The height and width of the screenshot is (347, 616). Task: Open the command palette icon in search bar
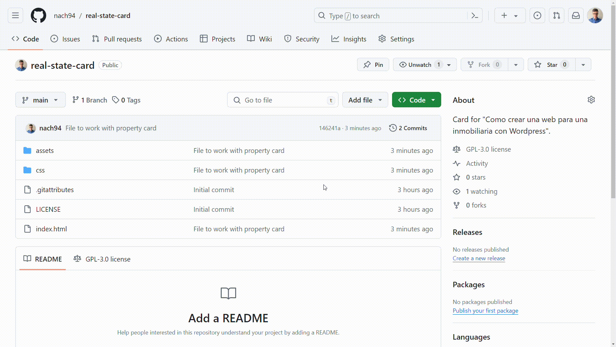[475, 15]
